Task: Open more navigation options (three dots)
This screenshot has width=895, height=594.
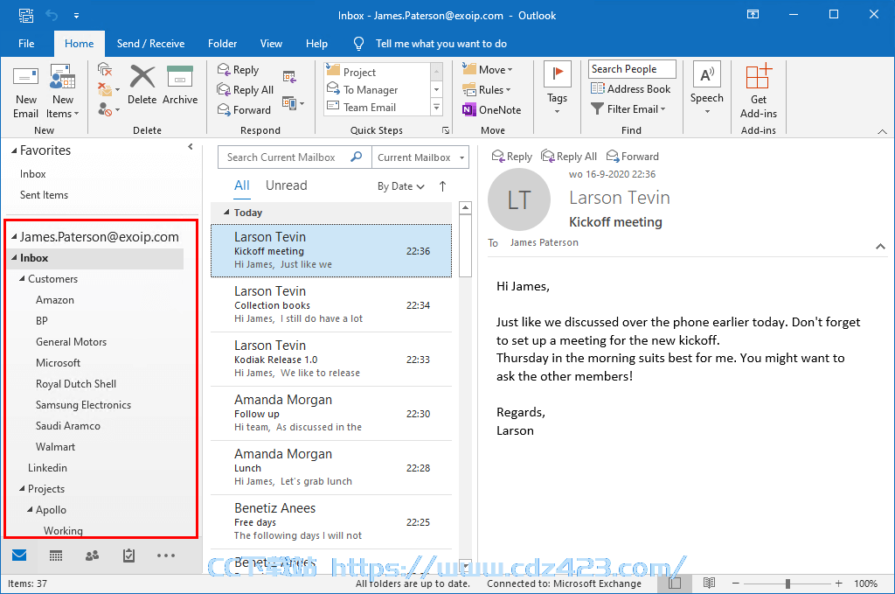Action: point(166,556)
